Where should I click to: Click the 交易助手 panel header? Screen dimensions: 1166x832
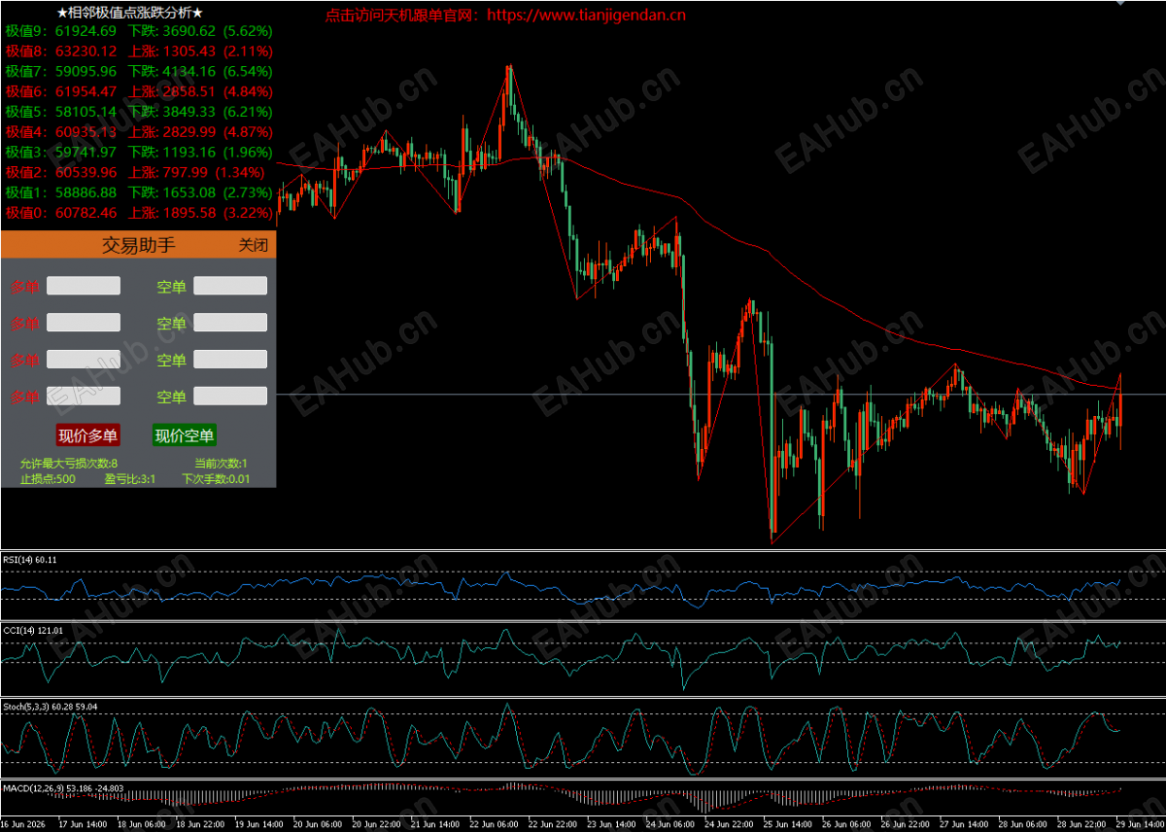pyautogui.click(x=139, y=245)
